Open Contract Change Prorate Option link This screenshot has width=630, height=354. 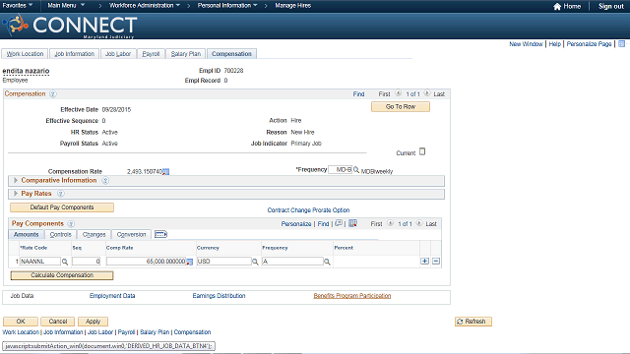click(x=308, y=209)
